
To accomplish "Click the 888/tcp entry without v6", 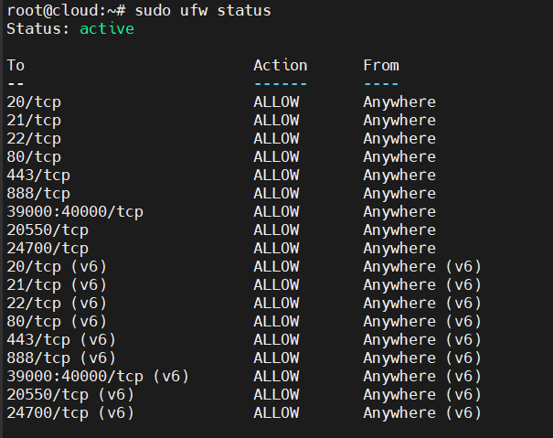I will [38, 194].
